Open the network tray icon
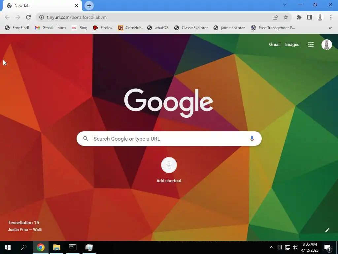The height and width of the screenshot is (254, 338). pyautogui.click(x=287, y=247)
